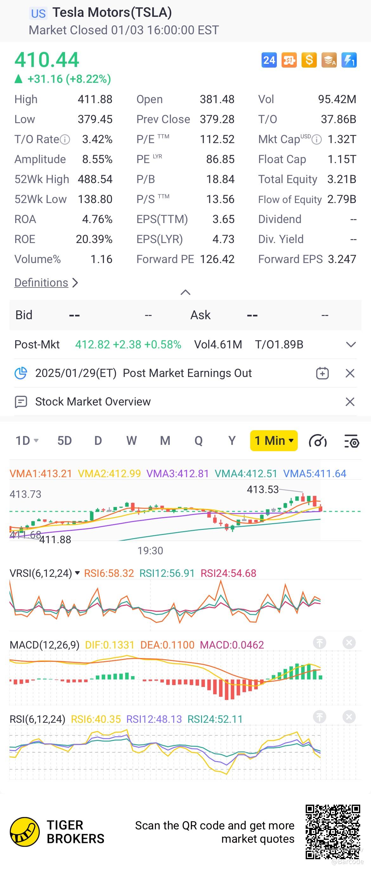This screenshot has height=870, width=371.
Task: Dismiss the Stock Market Overview row
Action: 350,402
